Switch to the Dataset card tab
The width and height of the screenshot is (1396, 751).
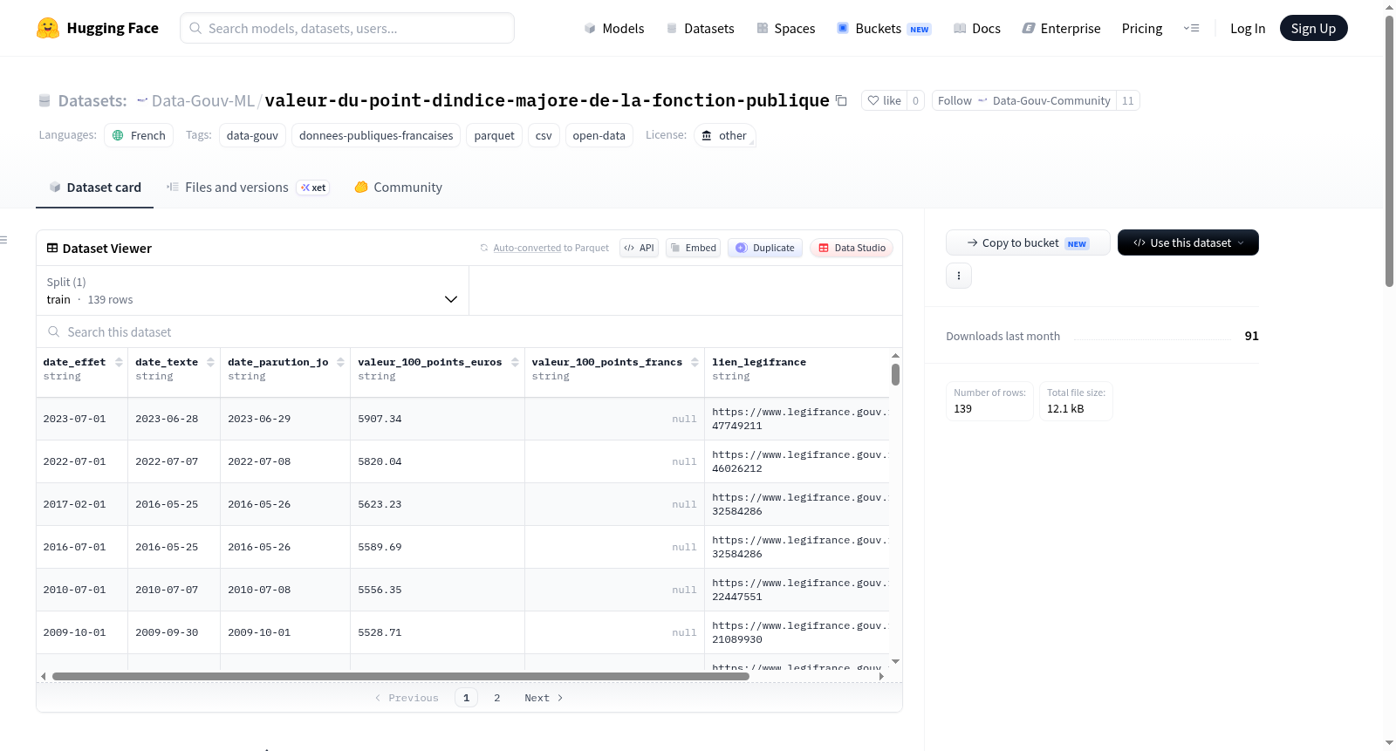[x=95, y=187]
